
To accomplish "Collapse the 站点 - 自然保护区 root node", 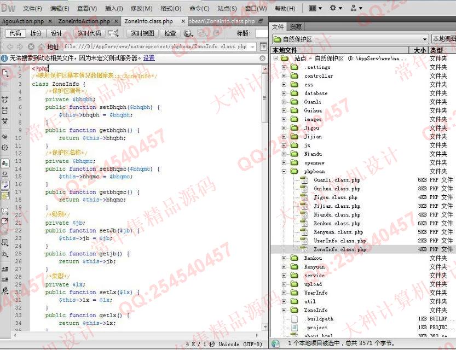I will click(x=276, y=59).
